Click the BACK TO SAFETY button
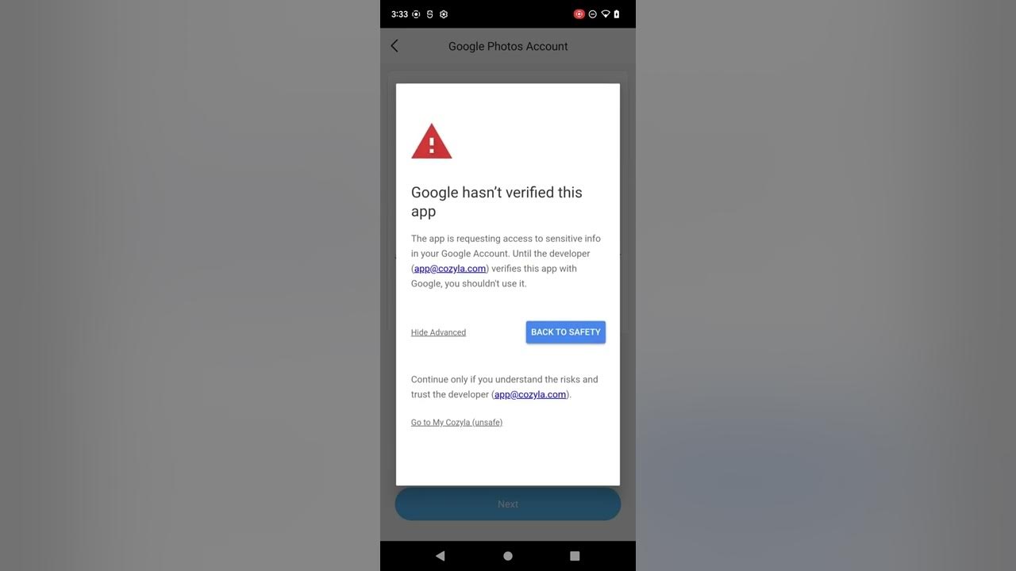Viewport: 1016px width, 571px height. coord(566,332)
